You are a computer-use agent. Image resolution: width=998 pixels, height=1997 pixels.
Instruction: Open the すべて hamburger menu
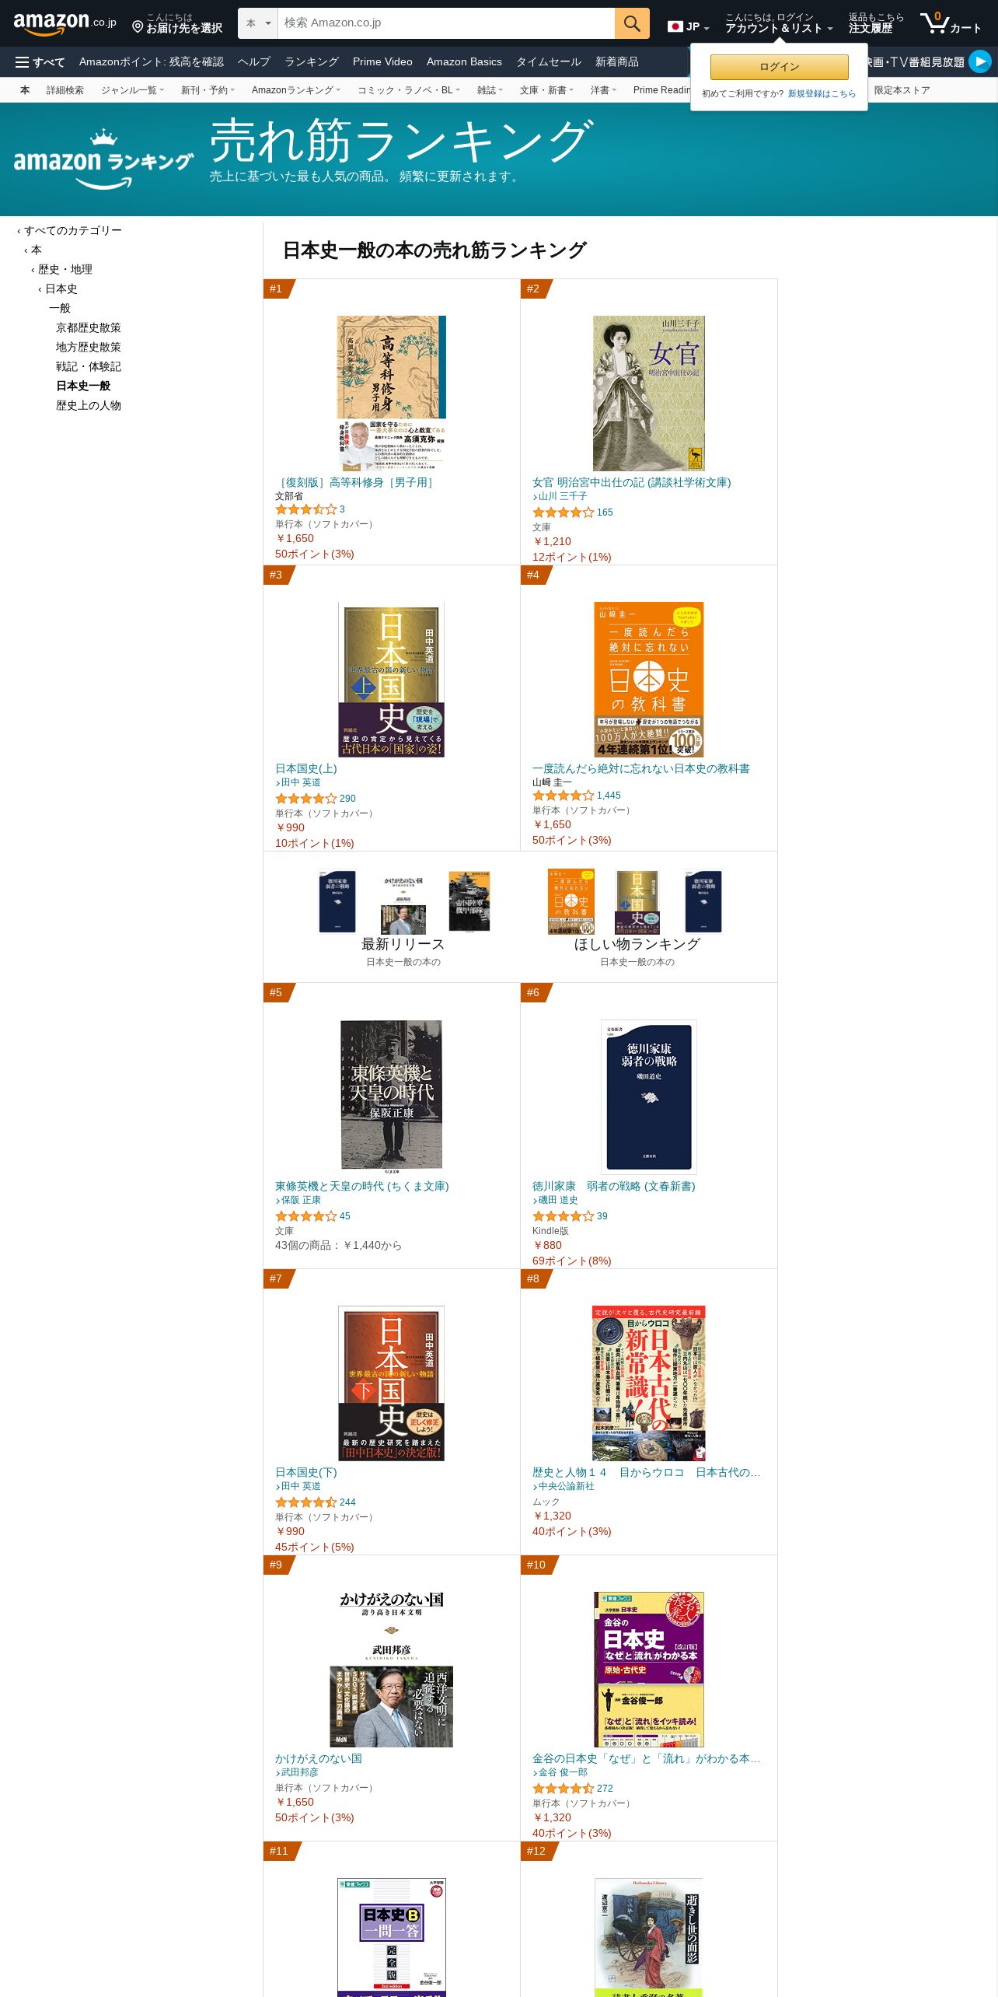[40, 62]
